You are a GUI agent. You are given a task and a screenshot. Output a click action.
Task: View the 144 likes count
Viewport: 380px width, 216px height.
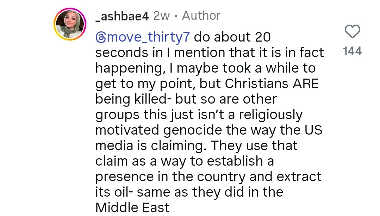(352, 51)
